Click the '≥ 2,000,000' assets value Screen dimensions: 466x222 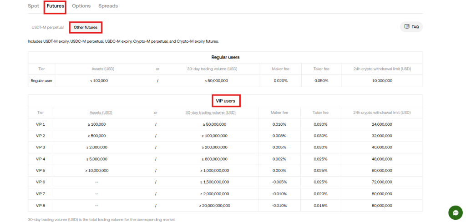(x=96, y=147)
